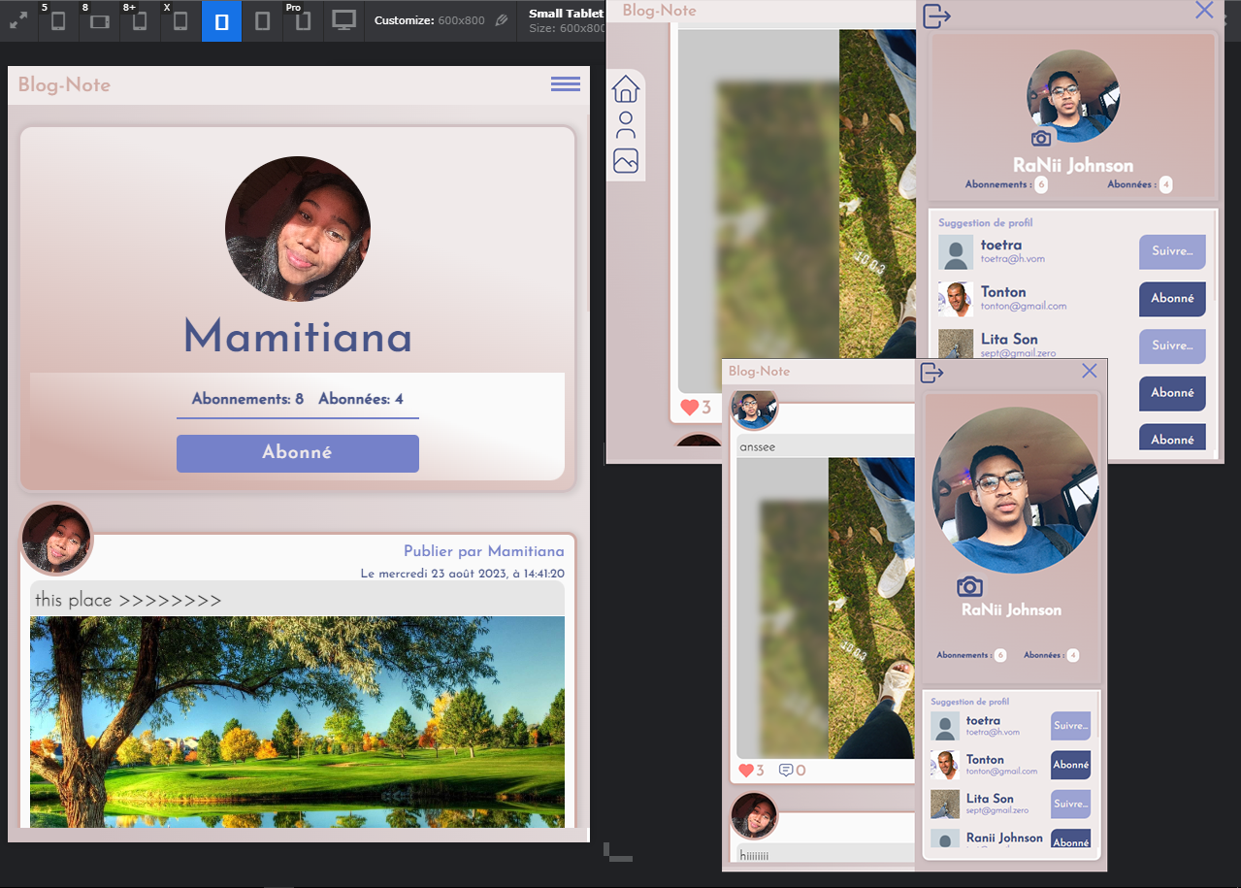Click RaNii Johnson's large photo in the lower window
Screen dimensions: 1241x888
pyautogui.click(x=1015, y=490)
